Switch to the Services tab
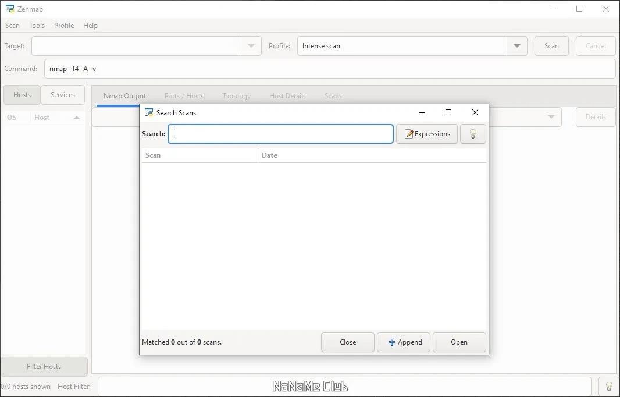This screenshot has width=620, height=397. pyautogui.click(x=63, y=95)
